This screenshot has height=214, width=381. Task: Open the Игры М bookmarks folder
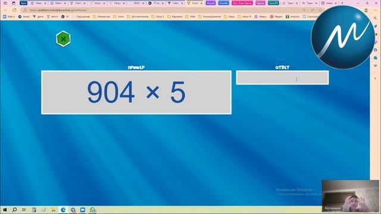click(x=245, y=17)
